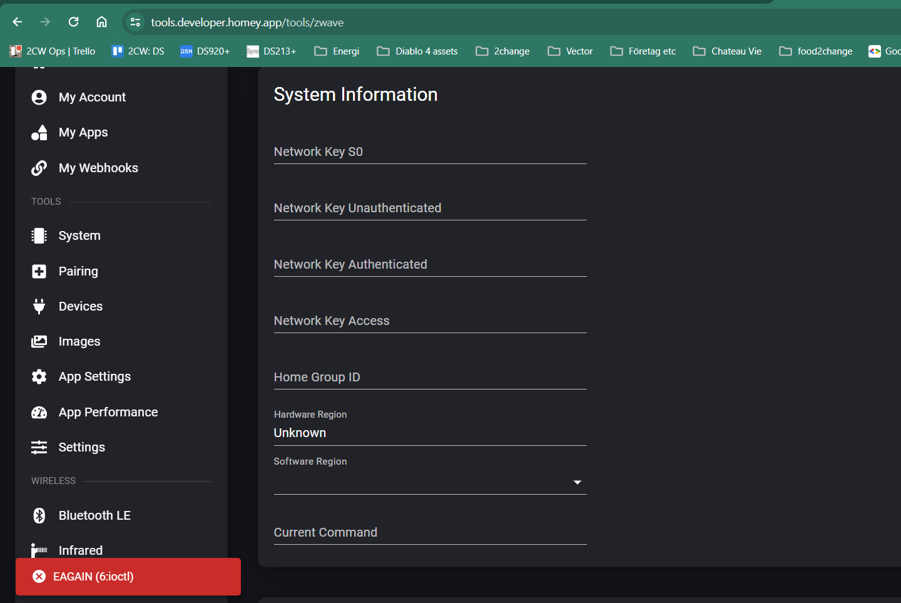Reload the page with the refresh button
901x603 pixels.
(x=73, y=22)
